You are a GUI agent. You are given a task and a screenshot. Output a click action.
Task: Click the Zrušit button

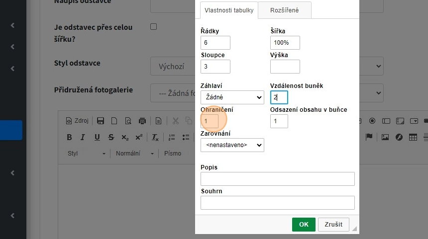333,225
